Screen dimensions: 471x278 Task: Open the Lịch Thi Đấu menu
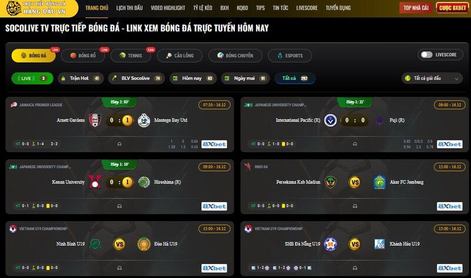[x=129, y=8]
